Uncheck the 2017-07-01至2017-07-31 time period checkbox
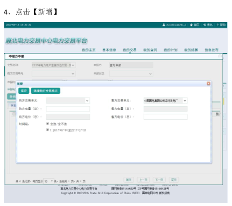Image resolution: width=232 pixels, height=206 pixels. [47, 130]
